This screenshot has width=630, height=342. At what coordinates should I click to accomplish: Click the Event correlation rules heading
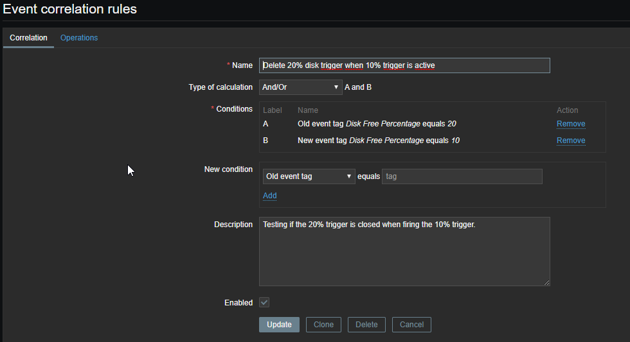(x=70, y=9)
